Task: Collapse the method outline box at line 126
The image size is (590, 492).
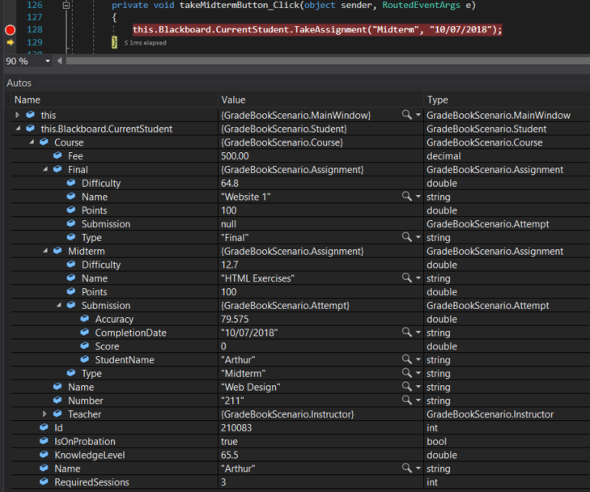Action: pyautogui.click(x=66, y=6)
